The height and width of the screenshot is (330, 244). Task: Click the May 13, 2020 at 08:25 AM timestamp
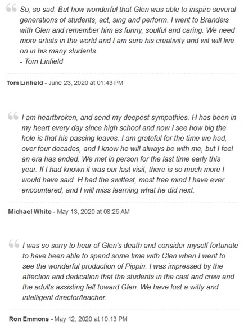[93, 212]
